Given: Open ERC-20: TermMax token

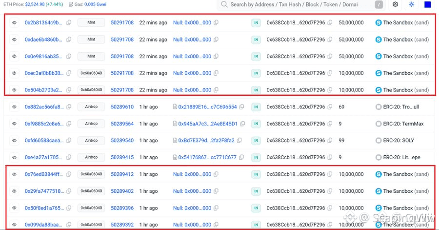Looking at the screenshot, I should 403,124.
